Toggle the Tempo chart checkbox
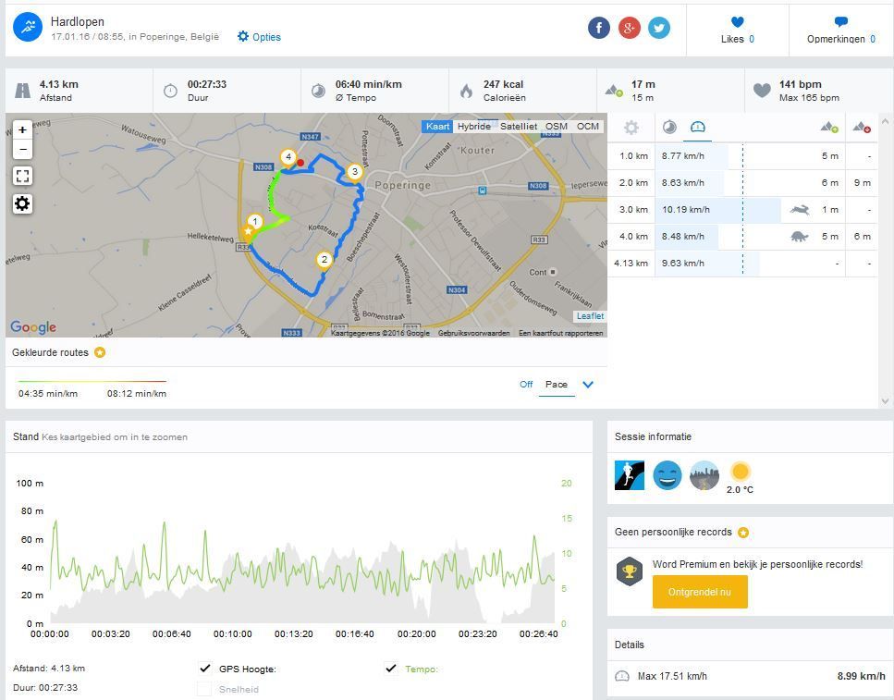 [391, 669]
